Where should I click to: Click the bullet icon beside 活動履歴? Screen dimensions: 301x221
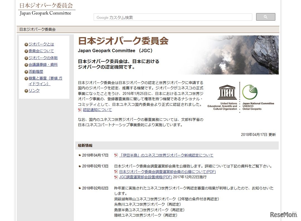26,72
